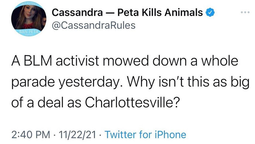Click the BAN PETA banner on avatar

tap(29, 32)
